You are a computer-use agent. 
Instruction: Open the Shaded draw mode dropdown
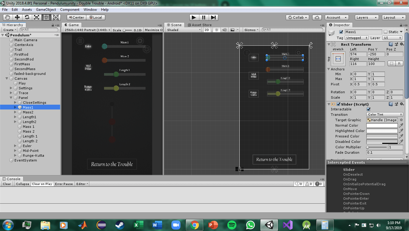184,30
